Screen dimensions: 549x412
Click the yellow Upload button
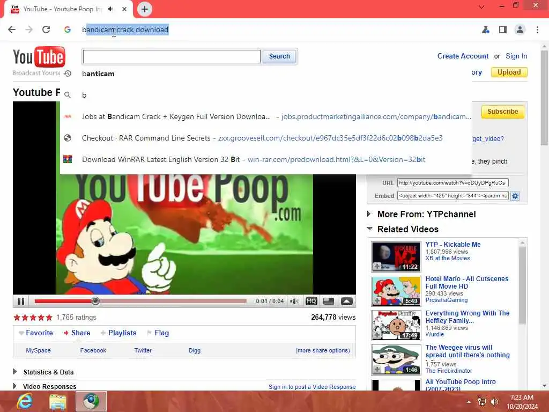(x=509, y=72)
